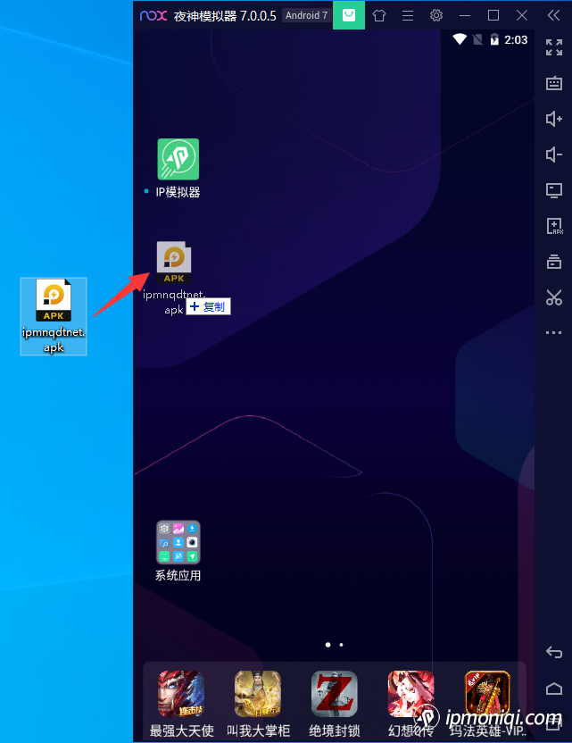Open the IP模拟器 app

tap(178, 160)
